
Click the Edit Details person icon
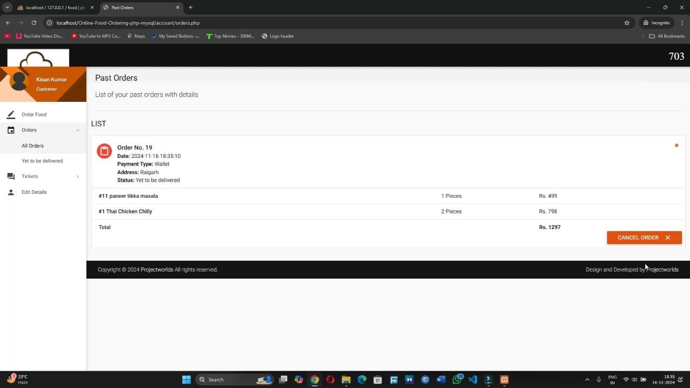[11, 192]
